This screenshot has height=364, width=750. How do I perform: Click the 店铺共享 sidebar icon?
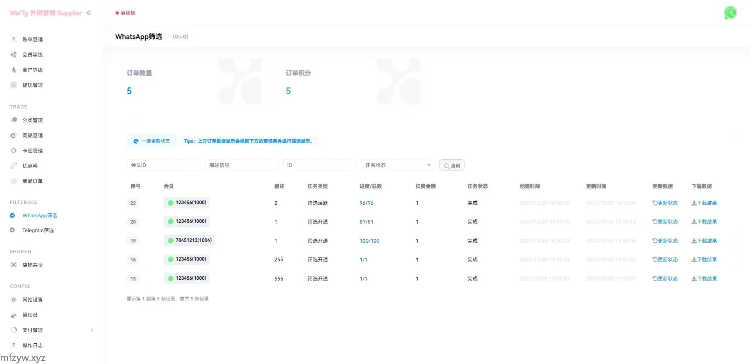coord(14,265)
